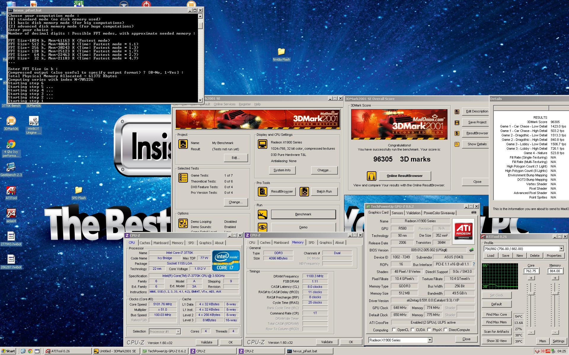Click the Default button in ATITool
This screenshot has width=569, height=355.
pyautogui.click(x=496, y=304)
